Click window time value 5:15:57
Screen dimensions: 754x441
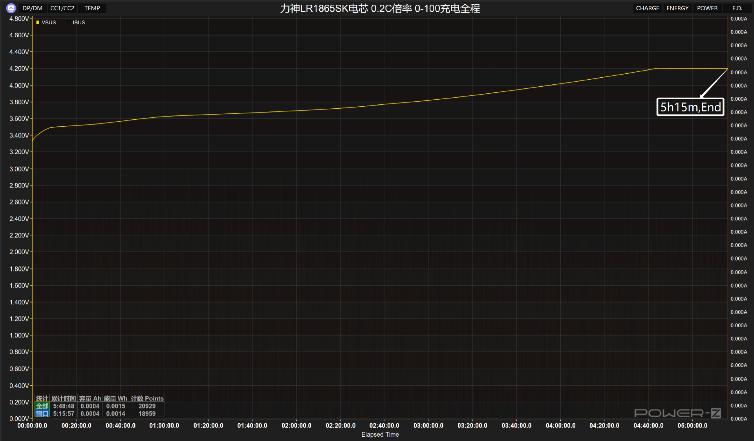tap(64, 414)
